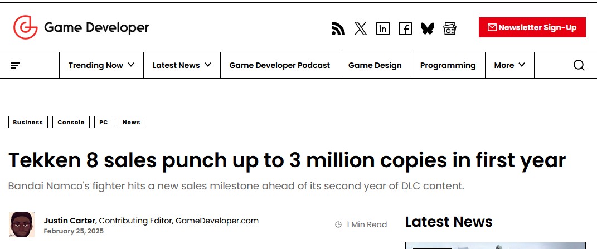Expand the Trending Now dropdown
The width and height of the screenshot is (597, 249).
click(x=101, y=65)
